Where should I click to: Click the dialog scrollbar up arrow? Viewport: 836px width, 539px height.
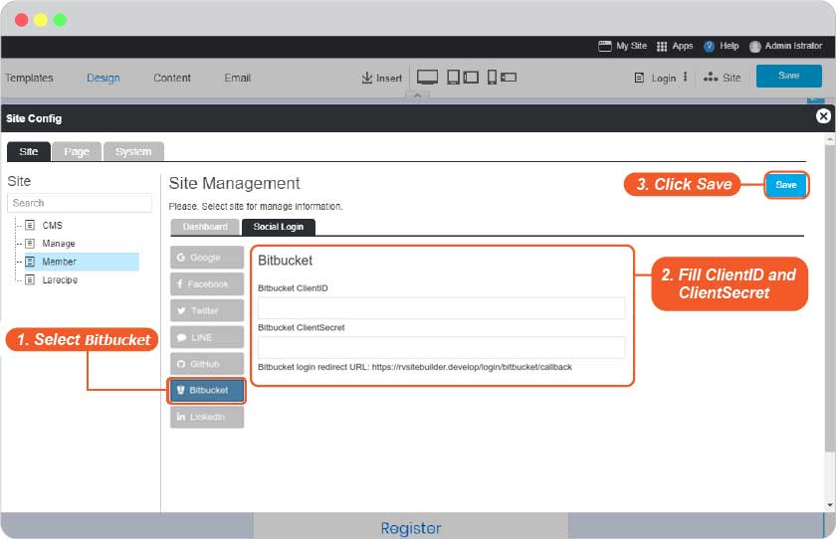point(830,139)
